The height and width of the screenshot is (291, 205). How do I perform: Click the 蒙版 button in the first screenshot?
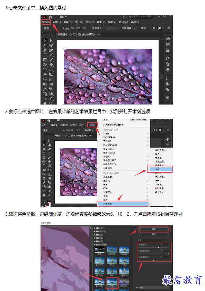tap(143, 28)
